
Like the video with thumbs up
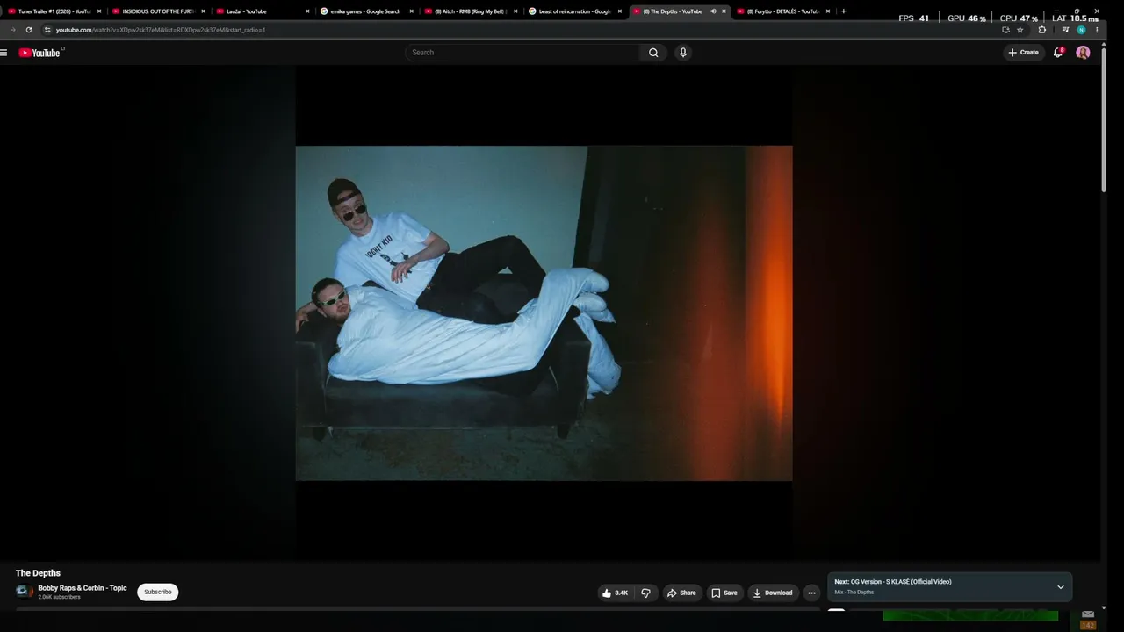tap(615, 592)
